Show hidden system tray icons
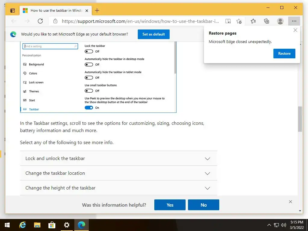Viewport: 308px width, 231px height. [269, 225]
